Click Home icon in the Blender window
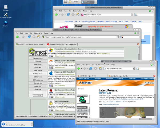Screen dimensions: 160x128 point(100,68)
